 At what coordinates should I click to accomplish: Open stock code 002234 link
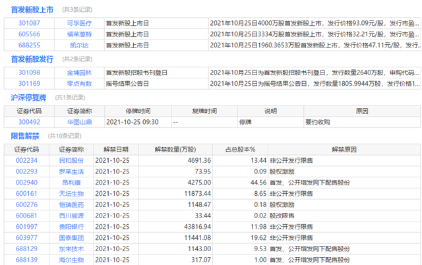[26, 161]
